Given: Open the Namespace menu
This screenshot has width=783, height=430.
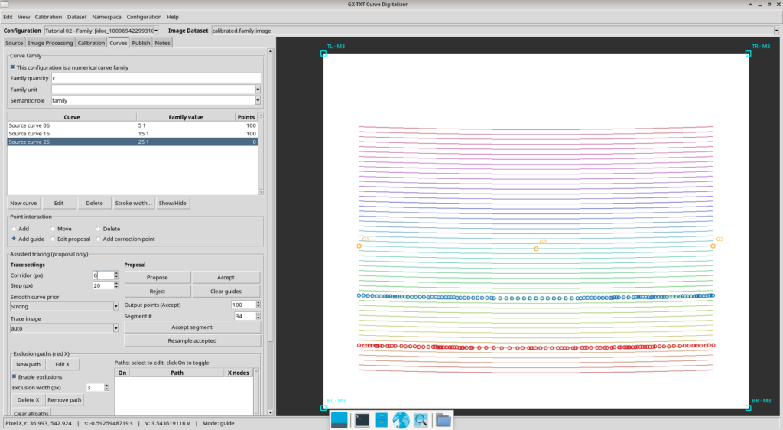Looking at the screenshot, I should pyautogui.click(x=106, y=17).
